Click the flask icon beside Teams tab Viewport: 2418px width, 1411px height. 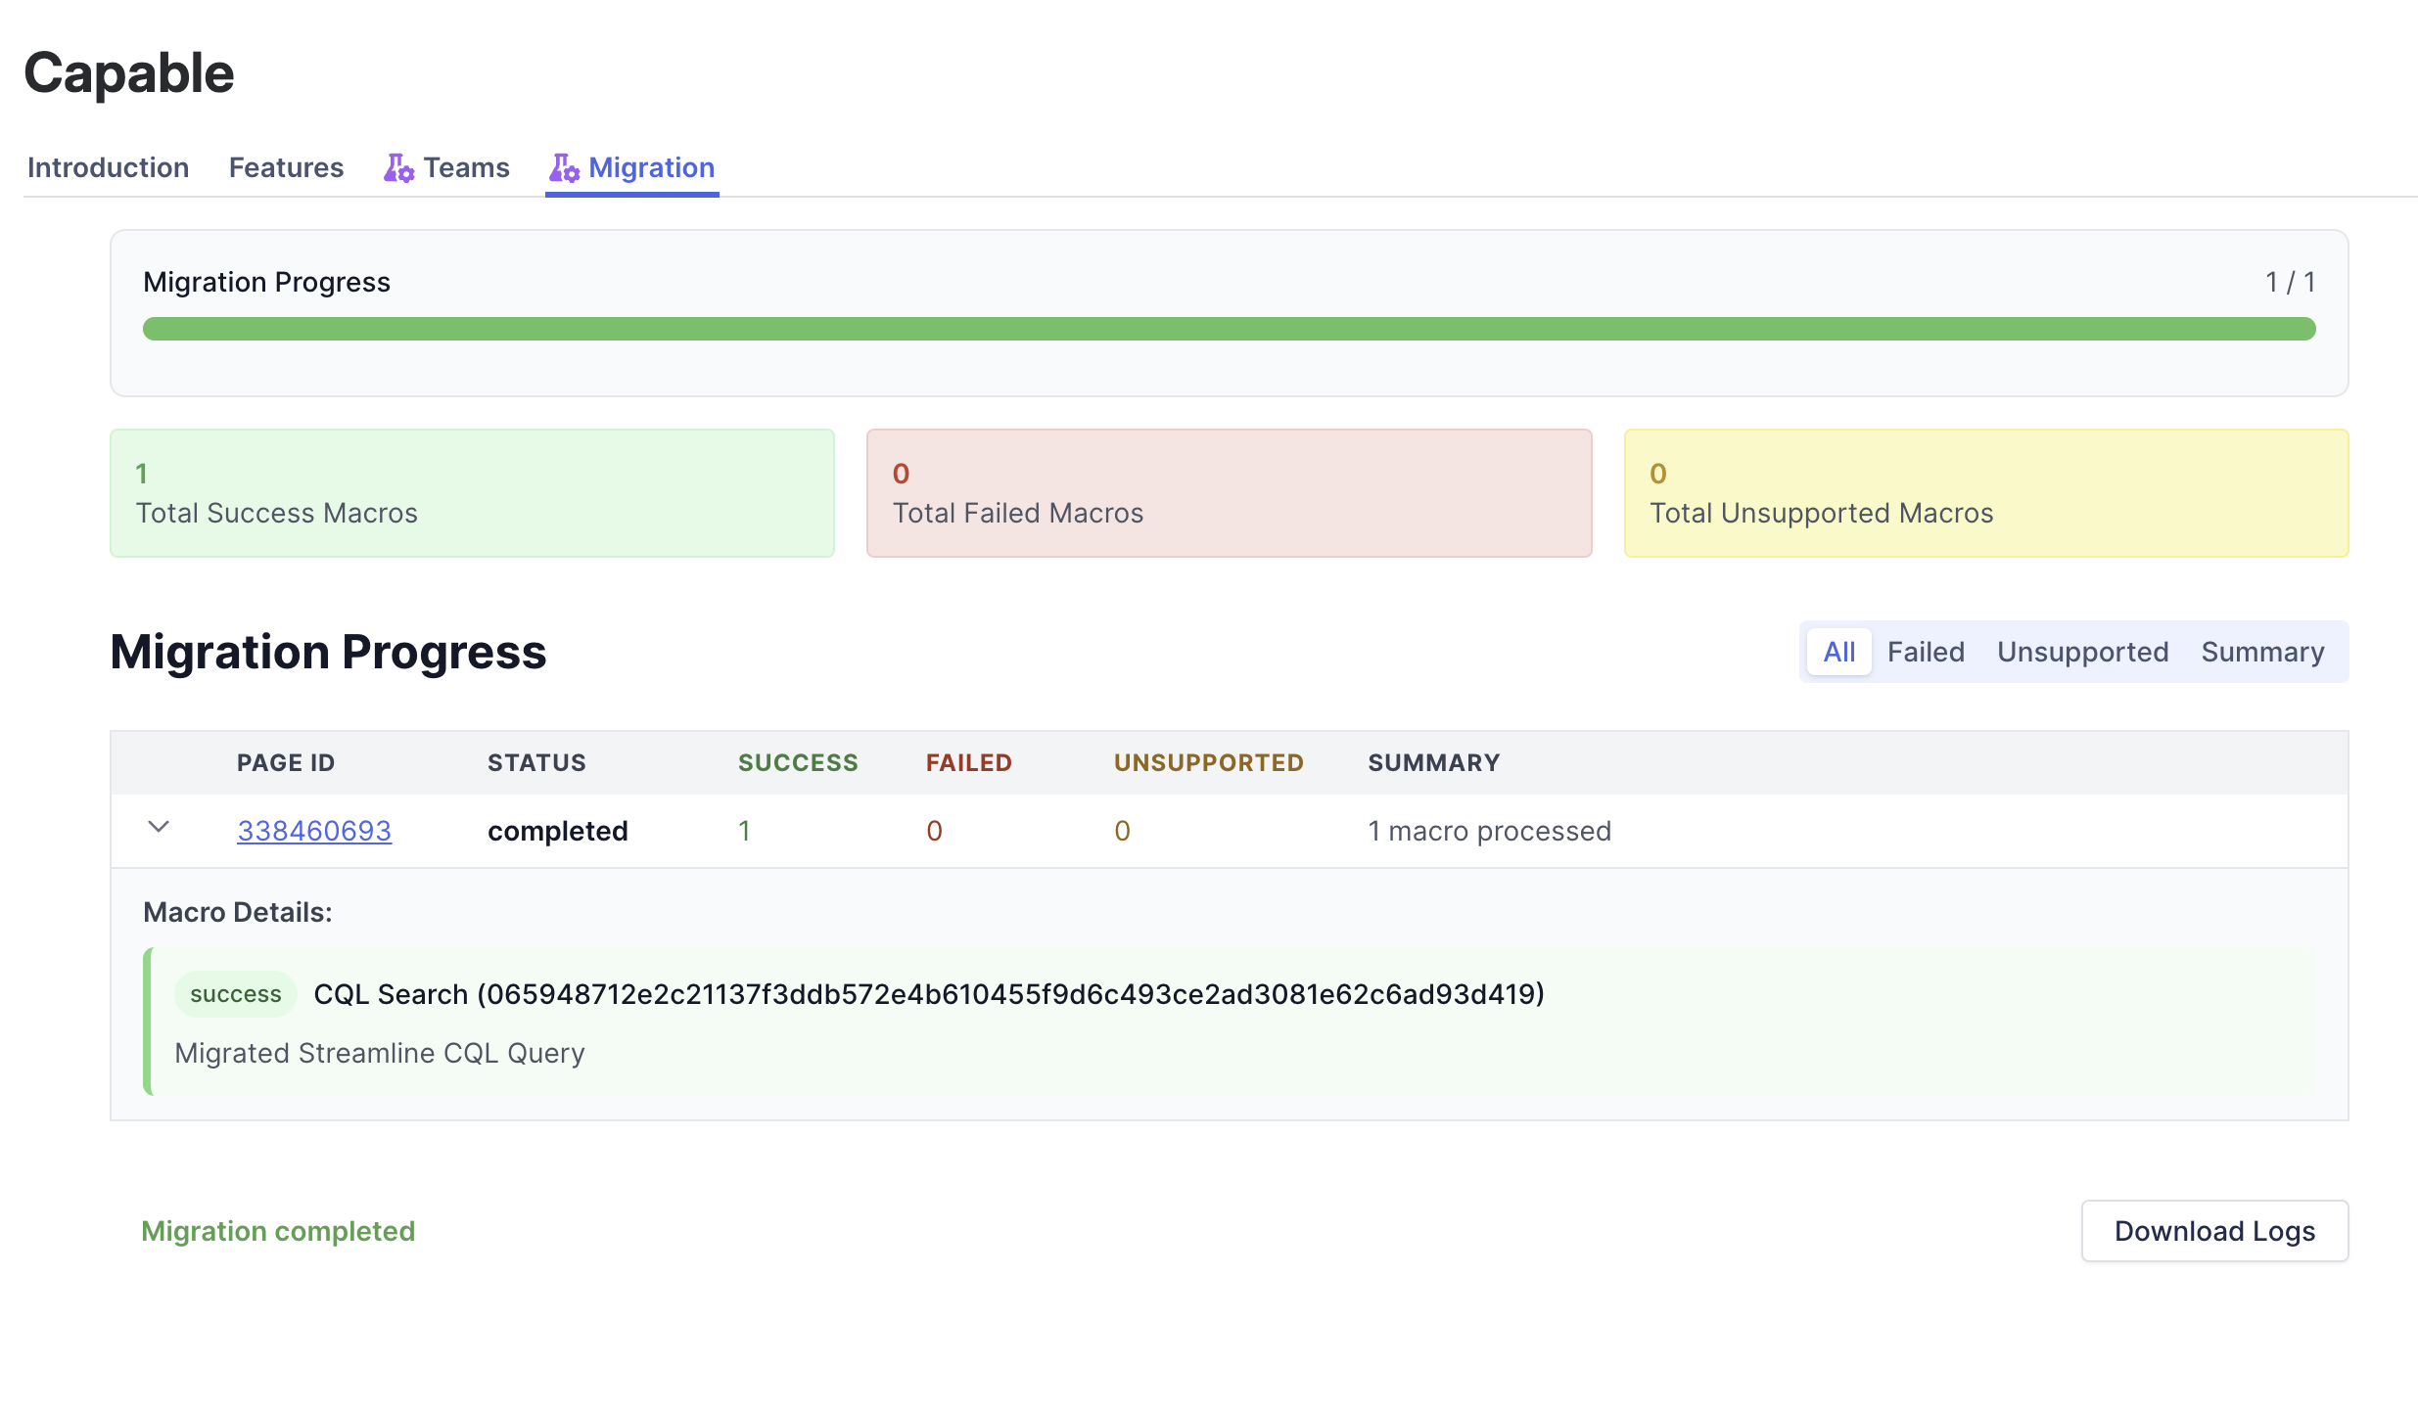(x=398, y=167)
